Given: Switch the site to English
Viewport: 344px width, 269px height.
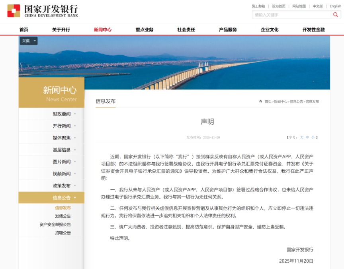Looking at the screenshot, I should pyautogui.click(x=335, y=6).
